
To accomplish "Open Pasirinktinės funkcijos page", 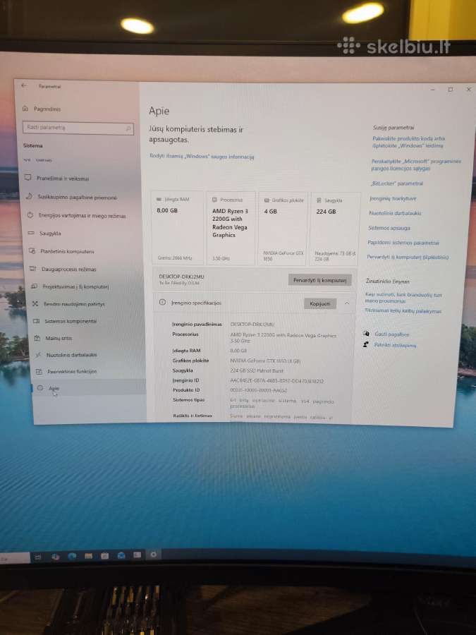I will point(72,371).
